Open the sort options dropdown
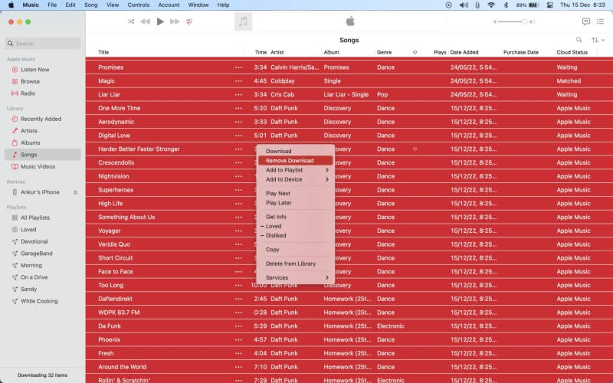The width and height of the screenshot is (613, 383). point(598,40)
